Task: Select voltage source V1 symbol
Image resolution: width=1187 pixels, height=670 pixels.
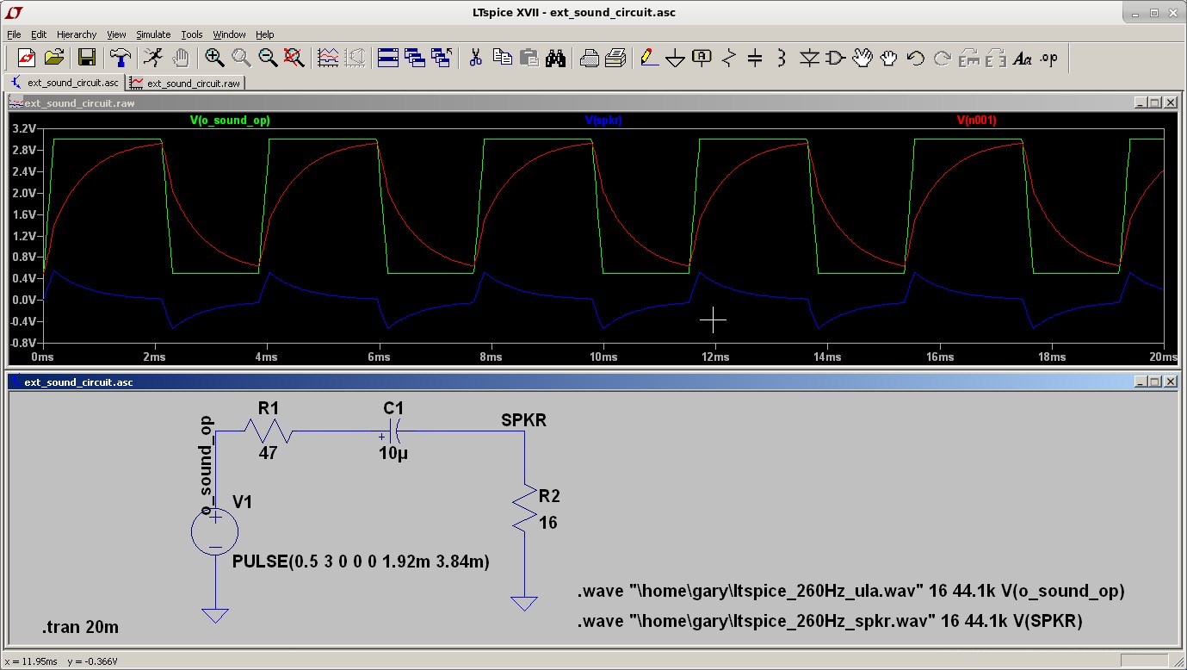Action: click(214, 530)
